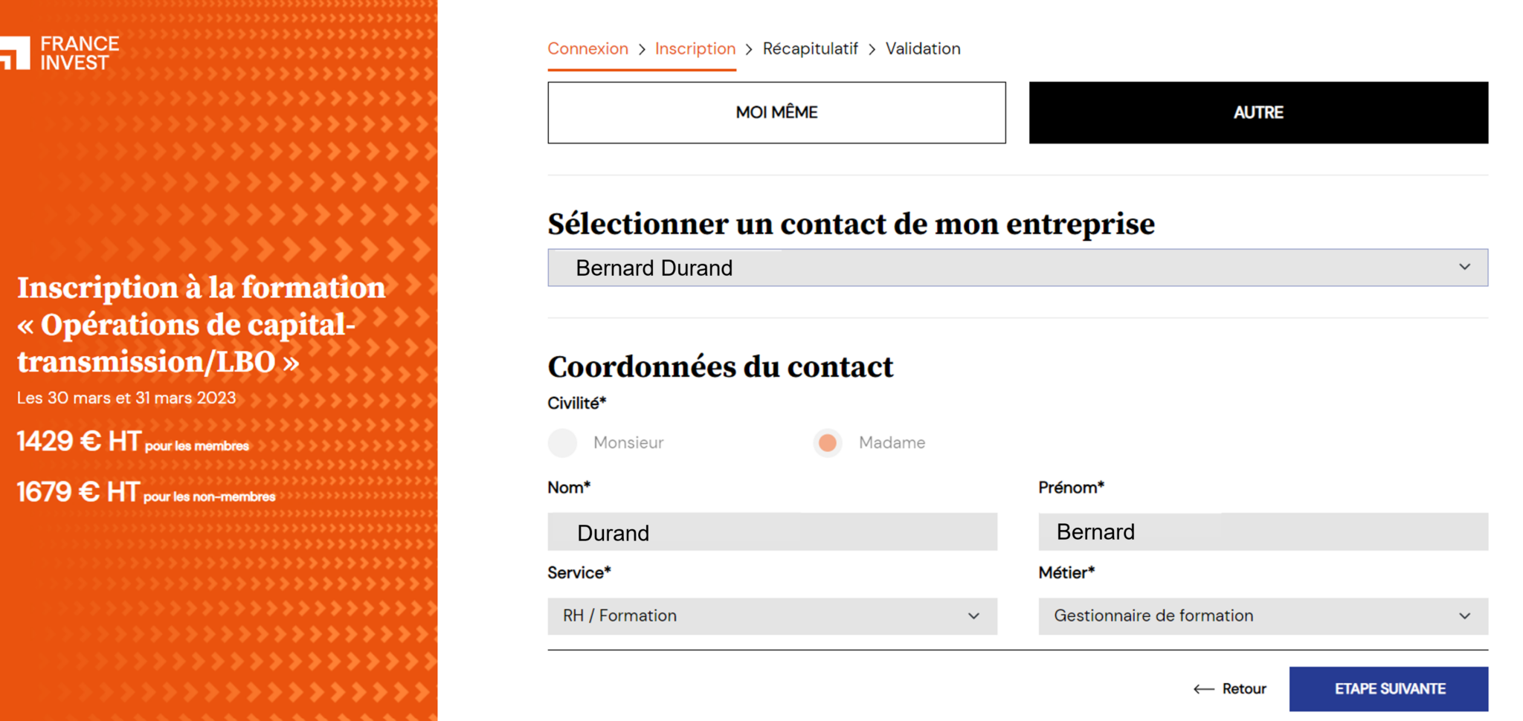Click the chevron on the contact selector
This screenshot has width=1523, height=721.
coord(1465,267)
